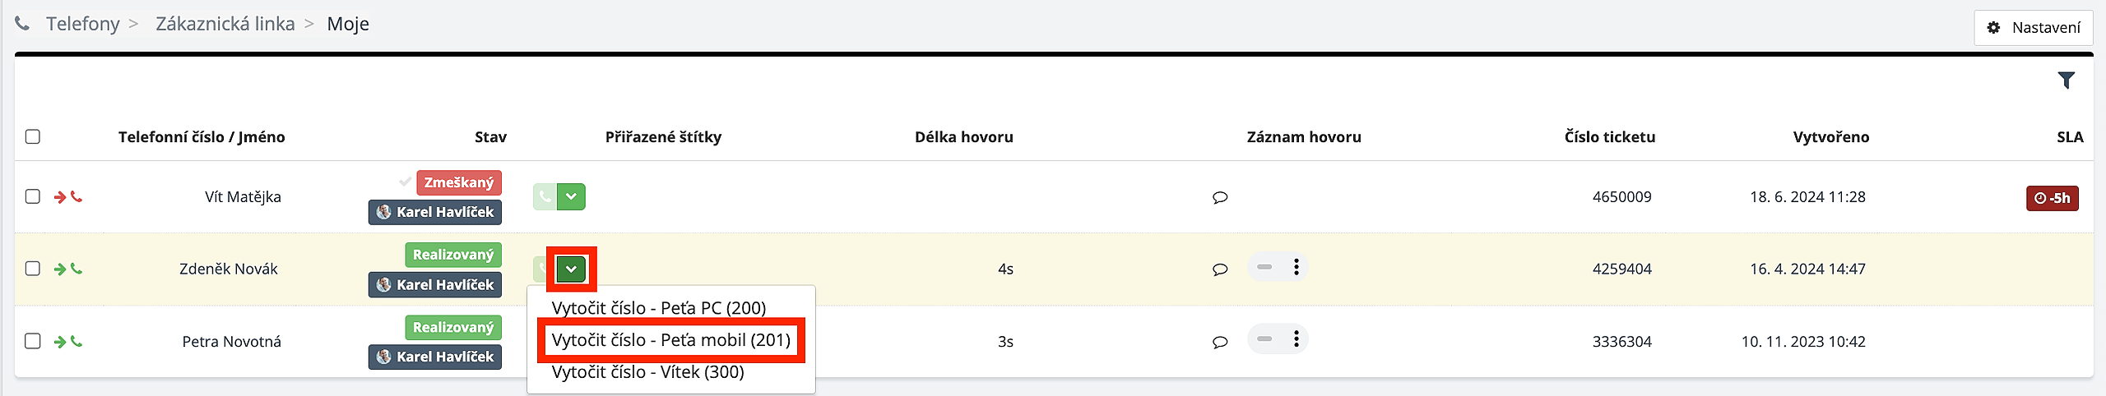Toggle the select-all header checkbox

coord(33,136)
